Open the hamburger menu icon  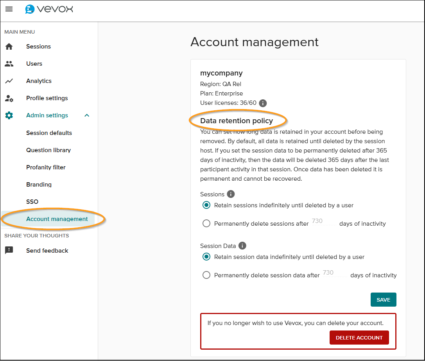click(x=9, y=9)
